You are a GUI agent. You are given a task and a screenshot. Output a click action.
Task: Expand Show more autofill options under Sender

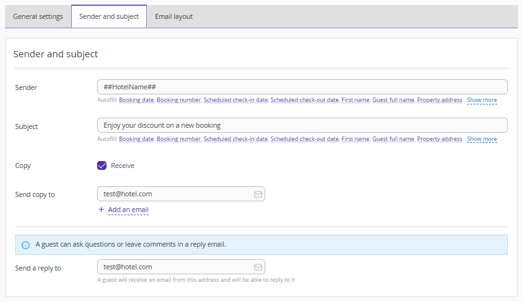point(481,100)
